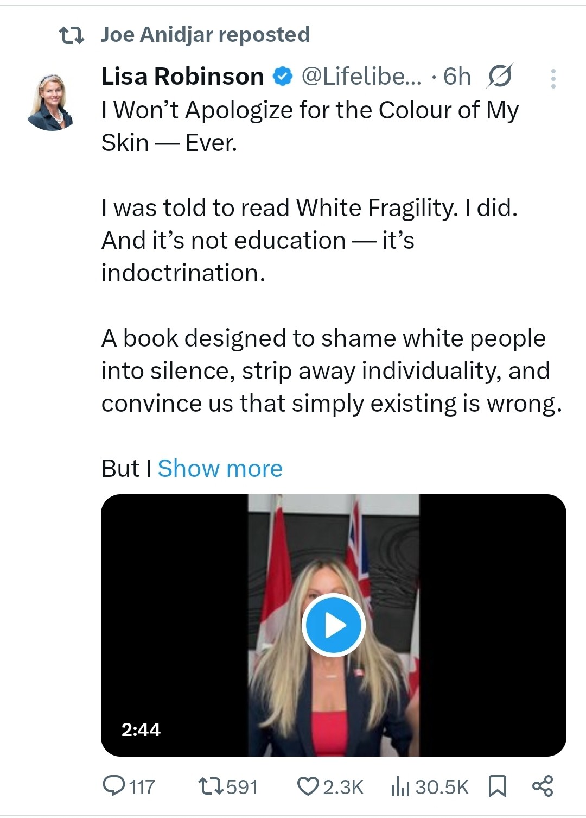Like the tweet with the heart icon
586x818 pixels.
tap(308, 786)
